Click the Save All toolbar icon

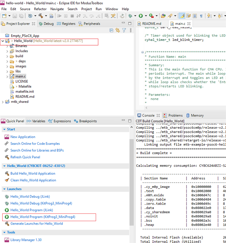(x=21, y=16)
